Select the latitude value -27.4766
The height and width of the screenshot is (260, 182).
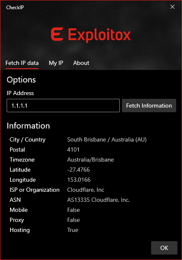pyautogui.click(x=78, y=170)
